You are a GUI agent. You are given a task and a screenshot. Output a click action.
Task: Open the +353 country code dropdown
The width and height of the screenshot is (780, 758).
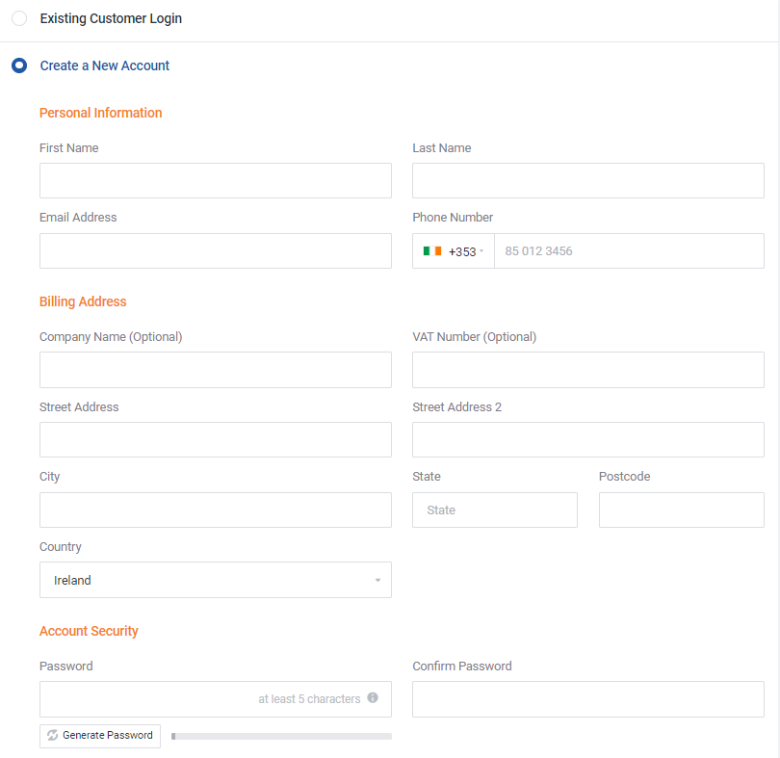click(x=454, y=251)
